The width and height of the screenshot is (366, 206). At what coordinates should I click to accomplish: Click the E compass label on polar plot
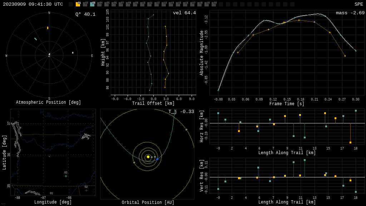tap(92, 55)
